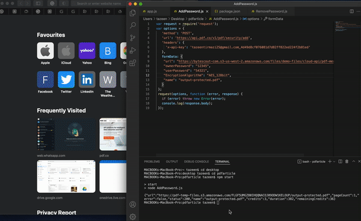Screen dimensions: 361x221
Task: Click the pdfarticle breadcrumb
Action: point(196,19)
